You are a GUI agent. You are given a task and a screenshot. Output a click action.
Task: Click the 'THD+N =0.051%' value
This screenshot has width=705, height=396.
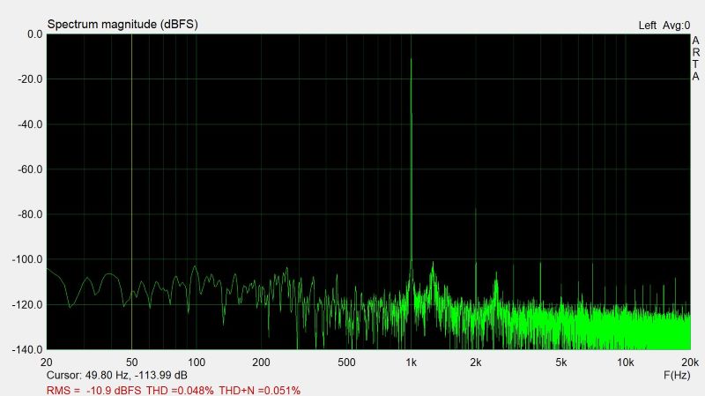pos(259,390)
